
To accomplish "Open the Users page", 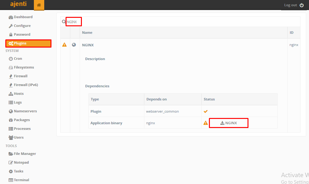I will pyautogui.click(x=19, y=137).
